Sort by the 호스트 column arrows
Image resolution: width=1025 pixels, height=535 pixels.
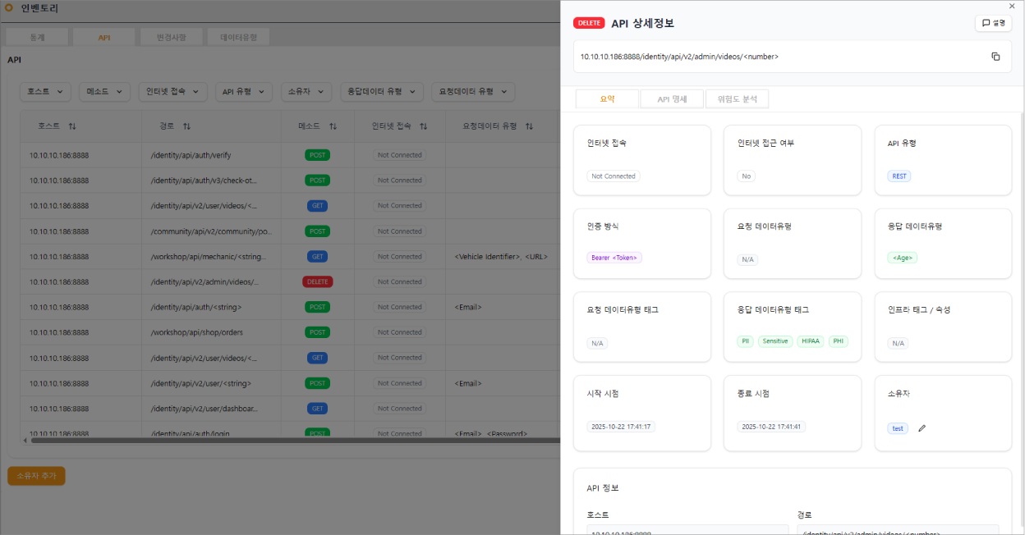[72, 126]
